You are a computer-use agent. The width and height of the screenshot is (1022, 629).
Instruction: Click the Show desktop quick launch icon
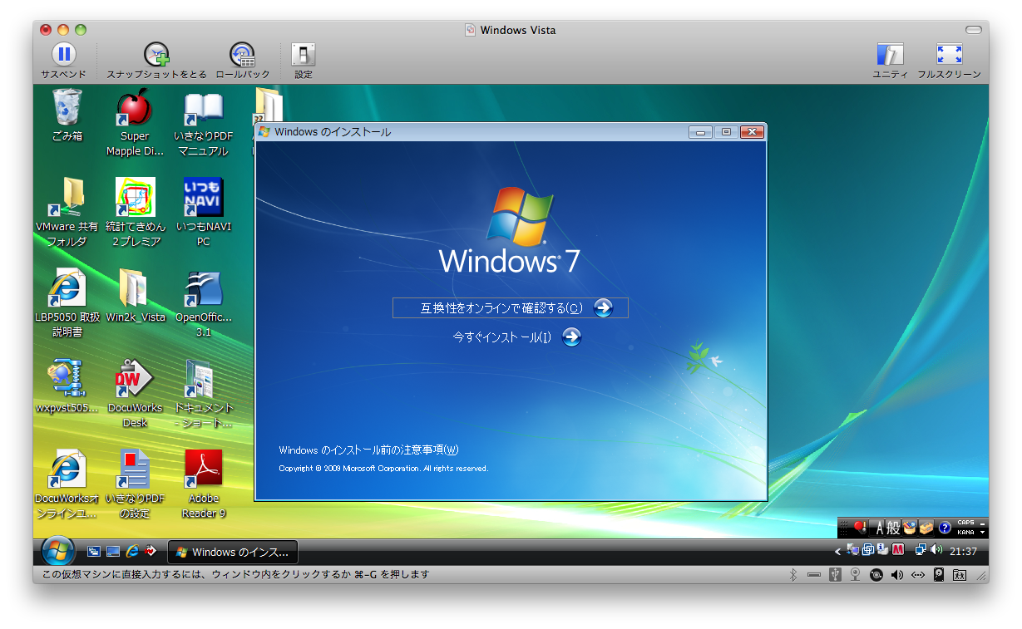pos(112,552)
